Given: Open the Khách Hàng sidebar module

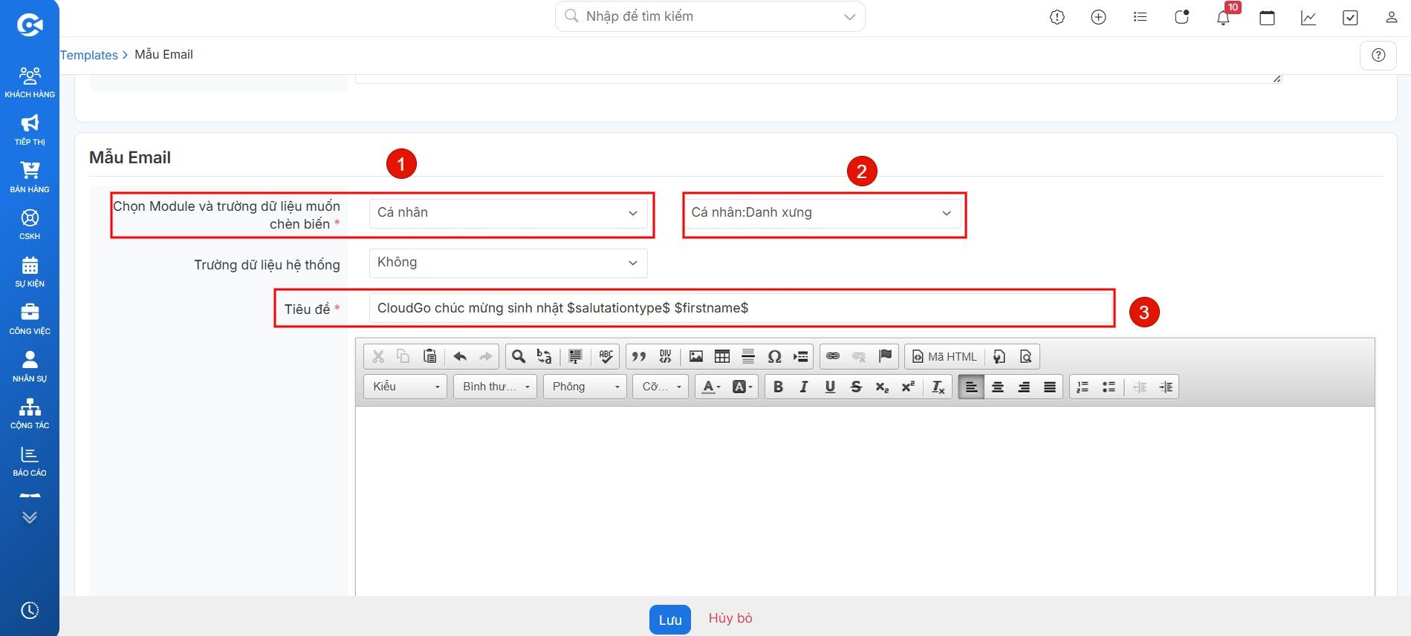Looking at the screenshot, I should [30, 82].
